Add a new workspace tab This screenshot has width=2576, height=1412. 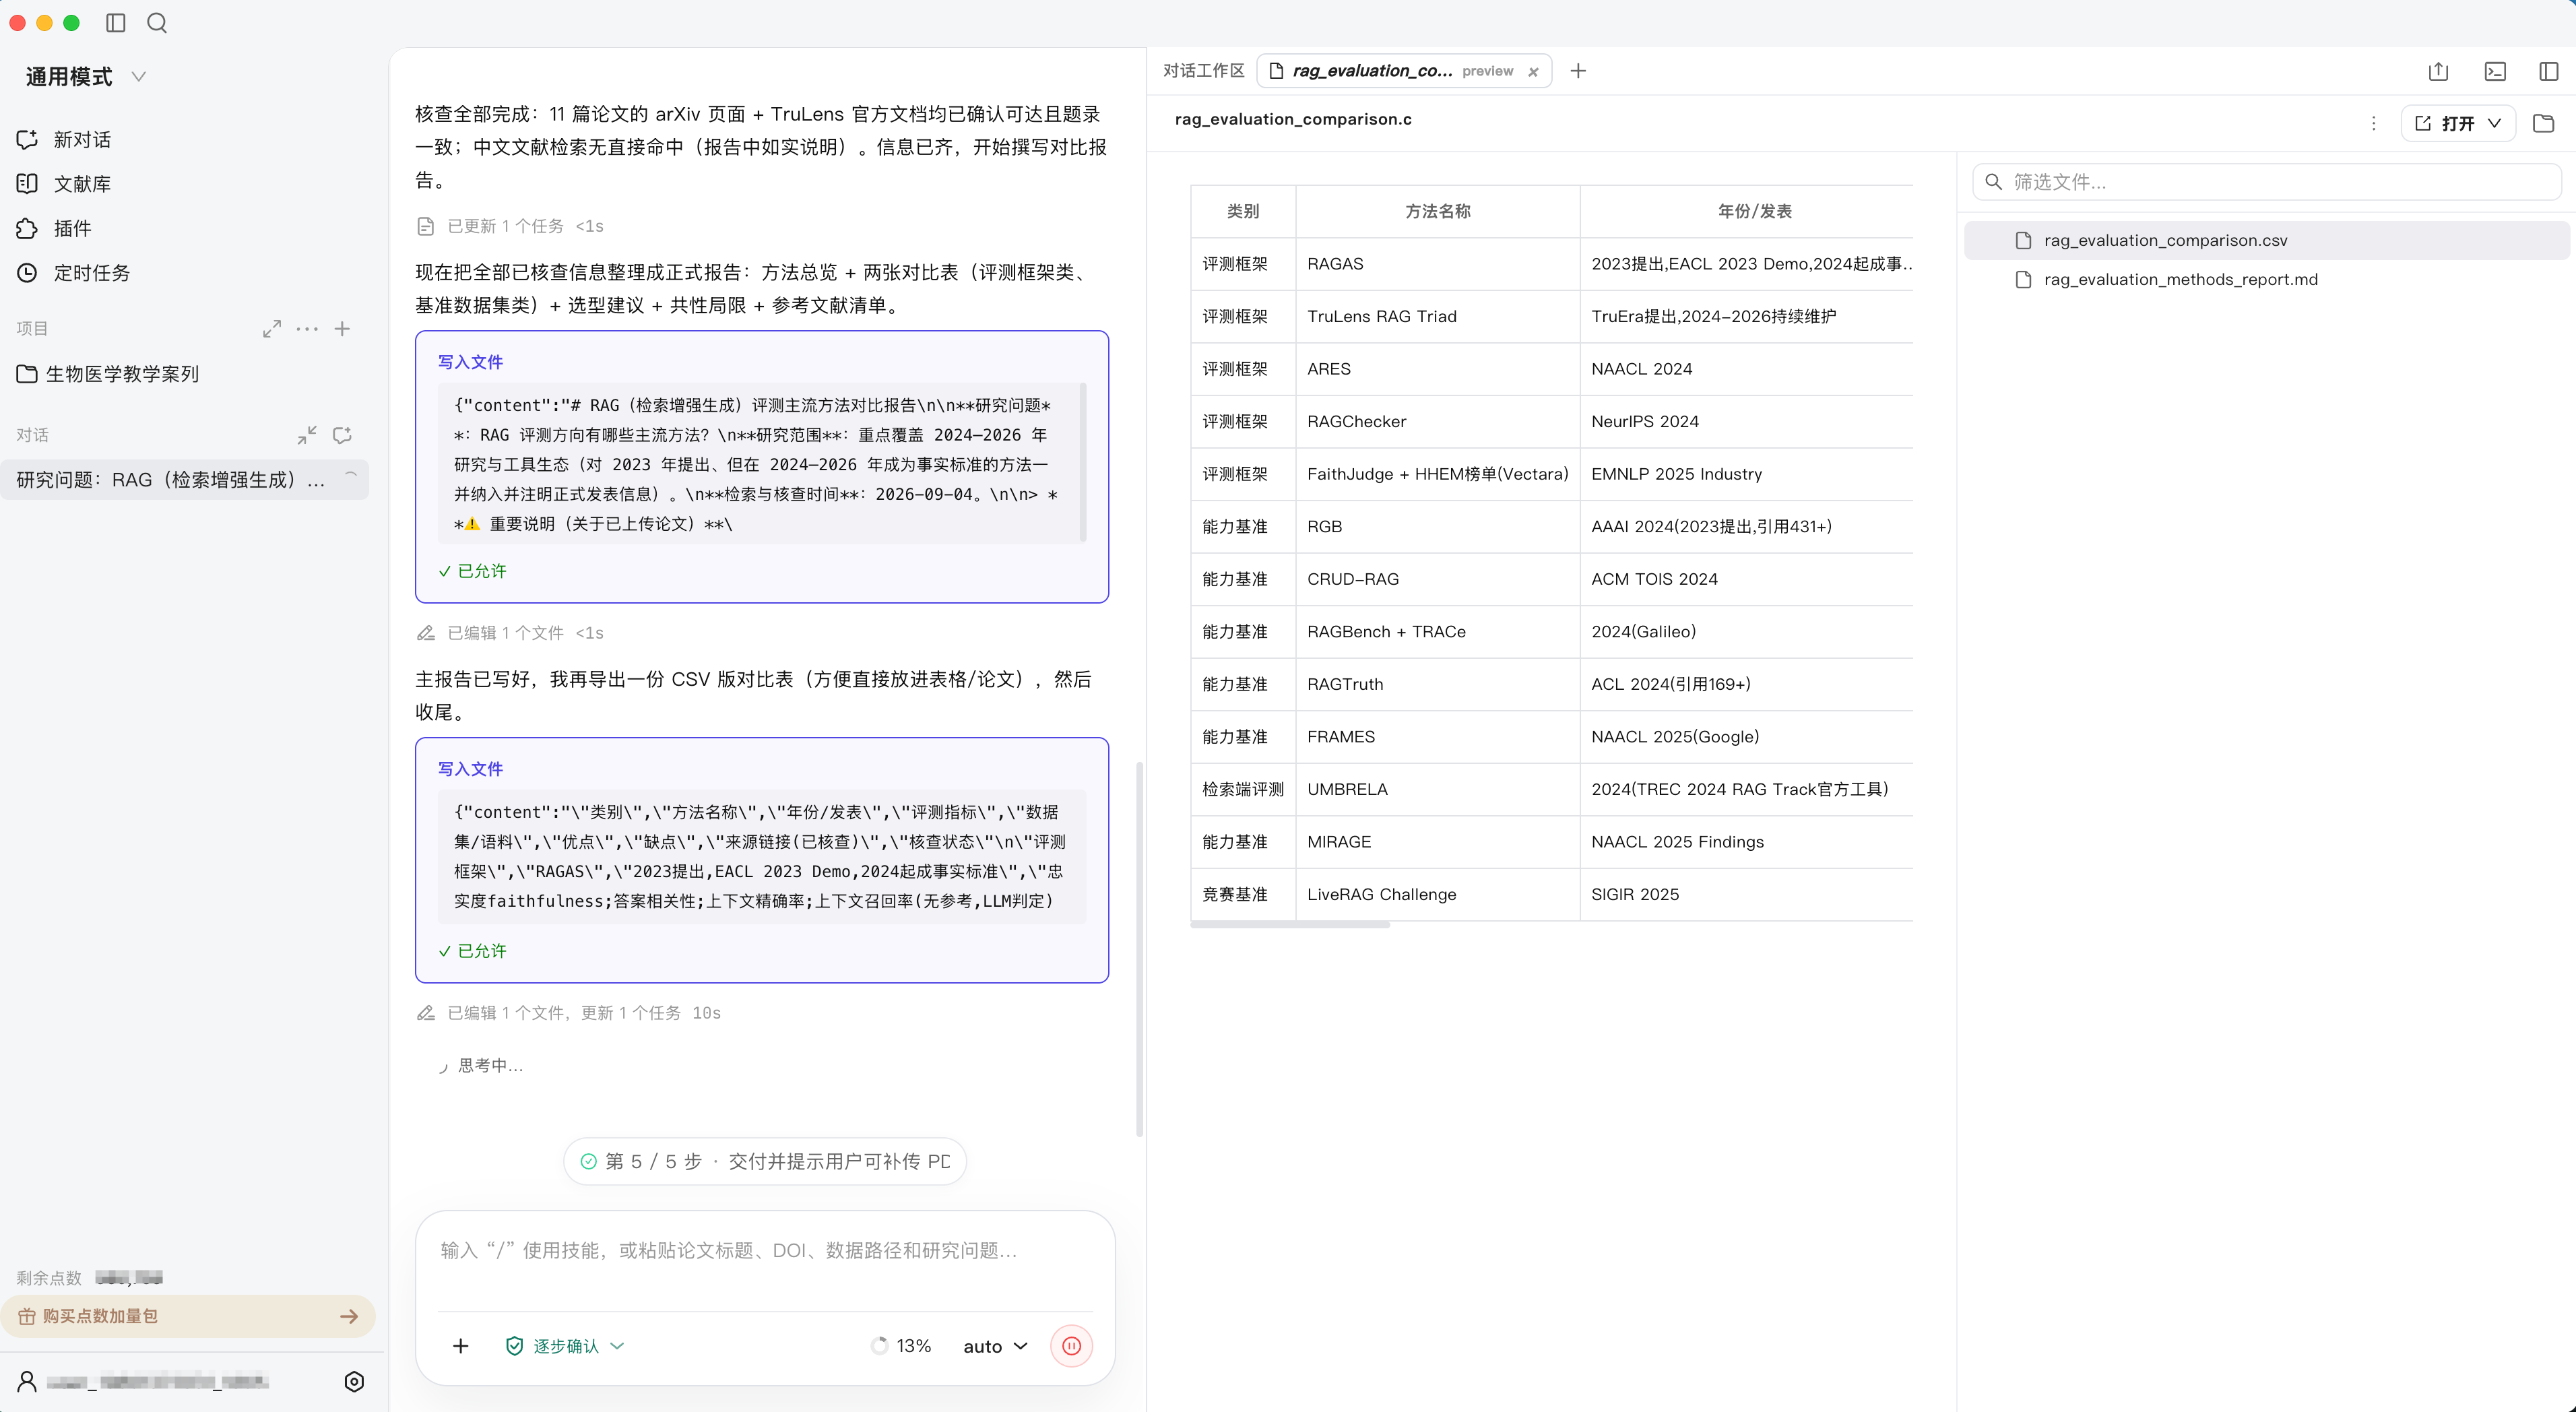coord(1578,71)
